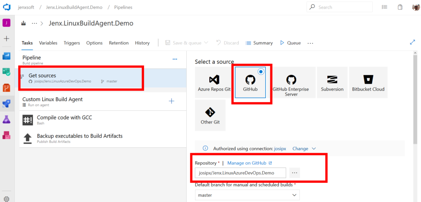Open the marketplace shopping bag icon
421x202 pixels.
coord(400,7)
